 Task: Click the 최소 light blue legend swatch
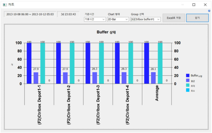click(188, 90)
